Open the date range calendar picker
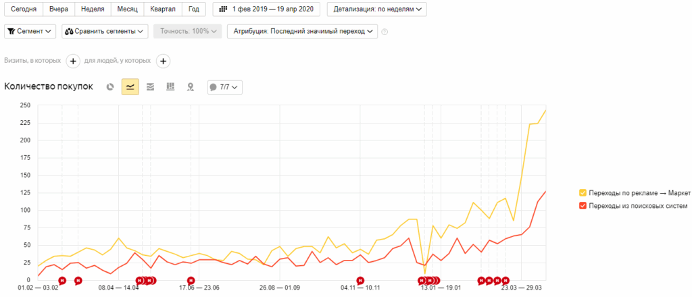The height and width of the screenshot is (297, 692). pos(267,9)
